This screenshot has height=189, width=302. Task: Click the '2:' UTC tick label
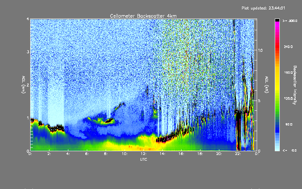49,154
